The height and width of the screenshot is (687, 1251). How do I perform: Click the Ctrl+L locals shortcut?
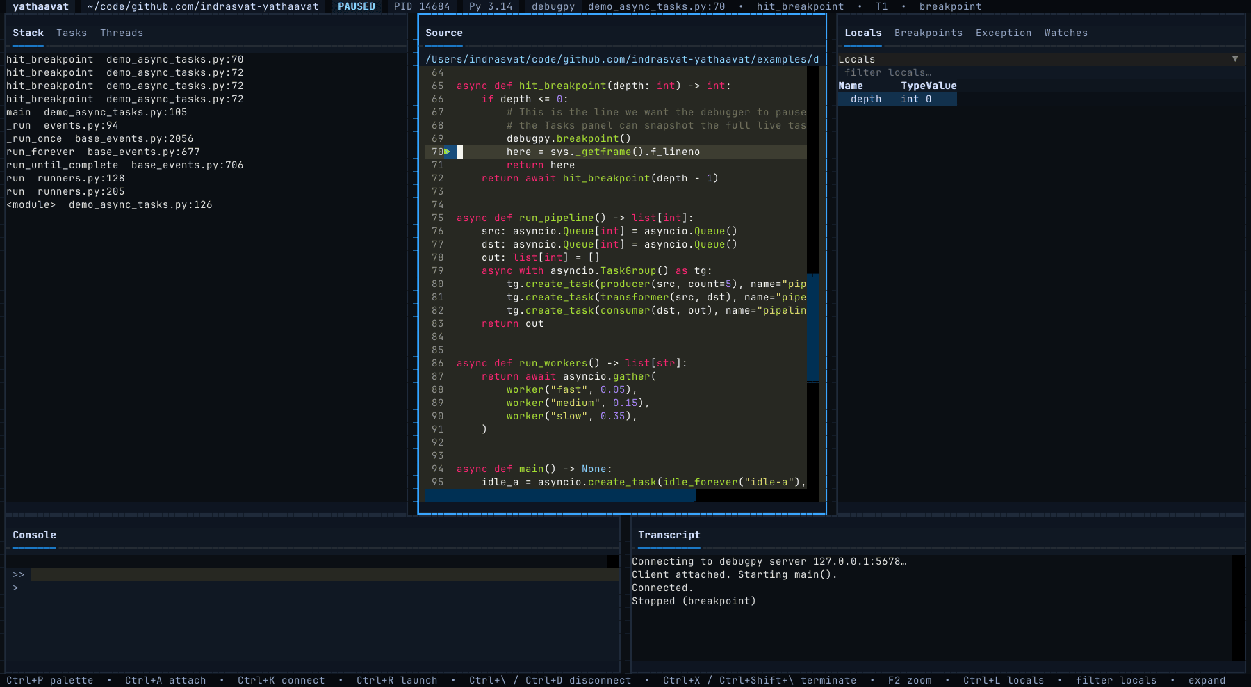tap(1004, 680)
